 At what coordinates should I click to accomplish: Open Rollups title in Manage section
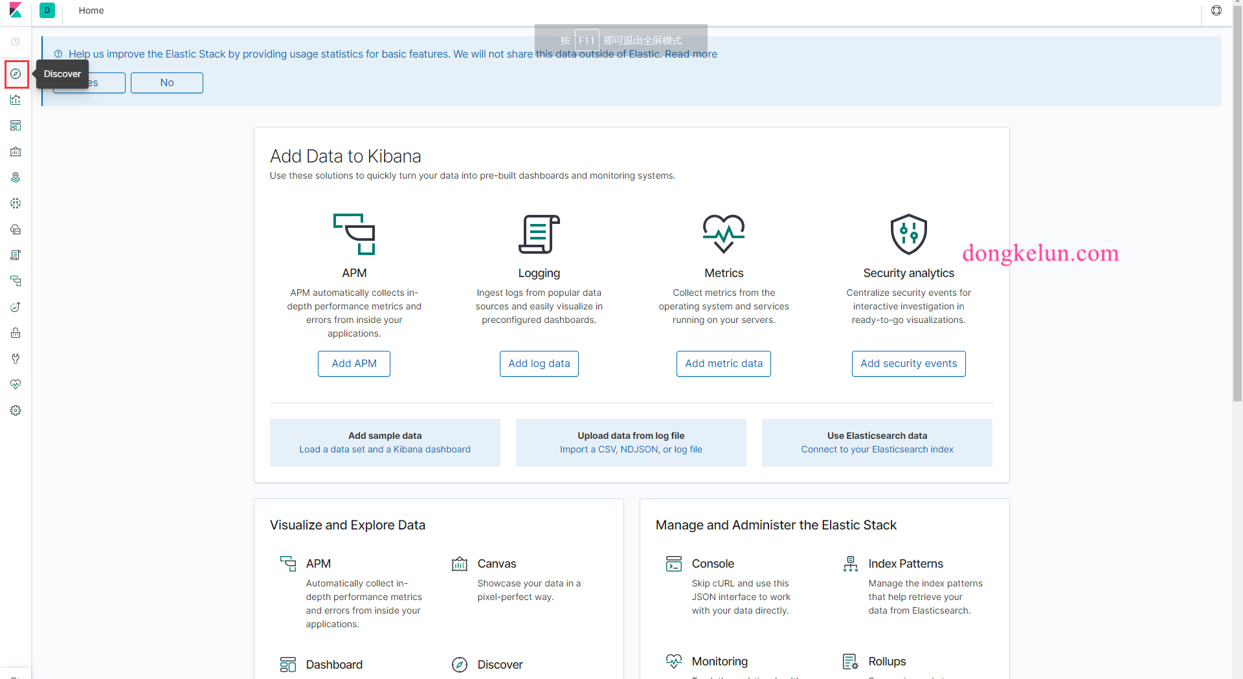pos(887,662)
